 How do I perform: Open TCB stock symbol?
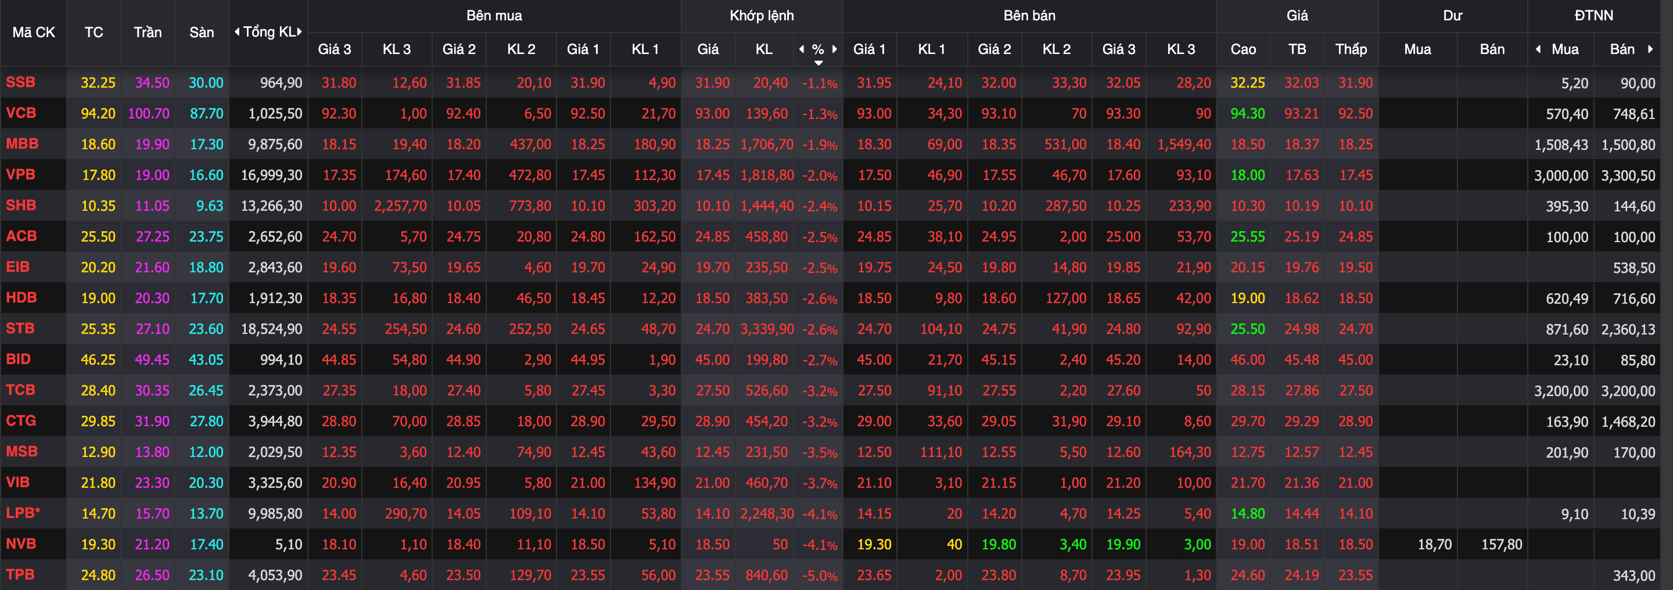tap(21, 390)
